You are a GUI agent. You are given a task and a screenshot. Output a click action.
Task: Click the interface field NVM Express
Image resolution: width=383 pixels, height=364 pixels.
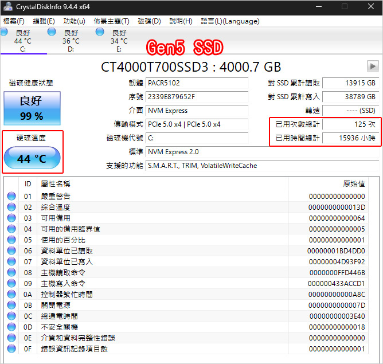tap(197, 111)
